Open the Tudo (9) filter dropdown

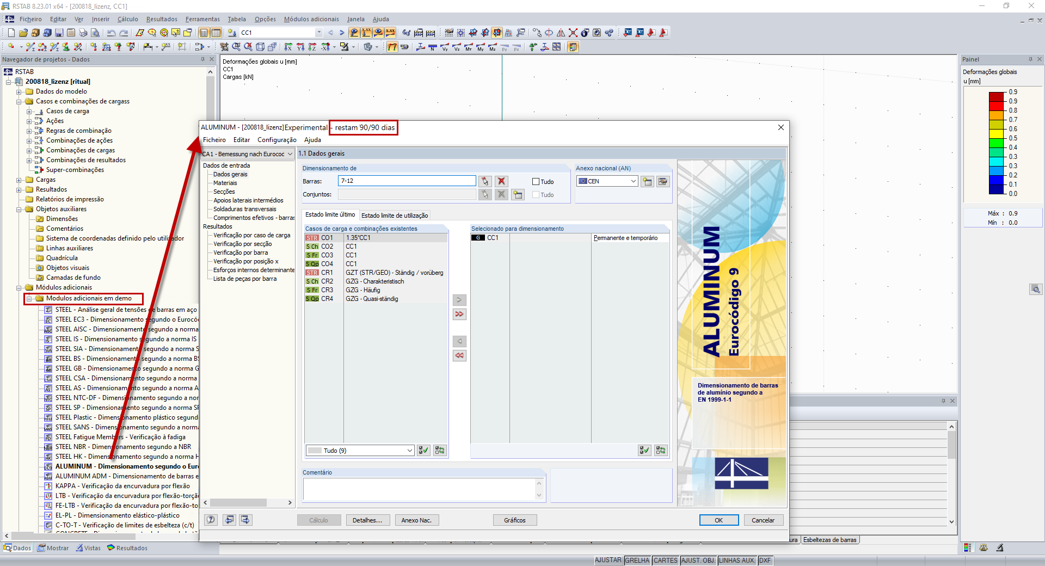(x=410, y=451)
